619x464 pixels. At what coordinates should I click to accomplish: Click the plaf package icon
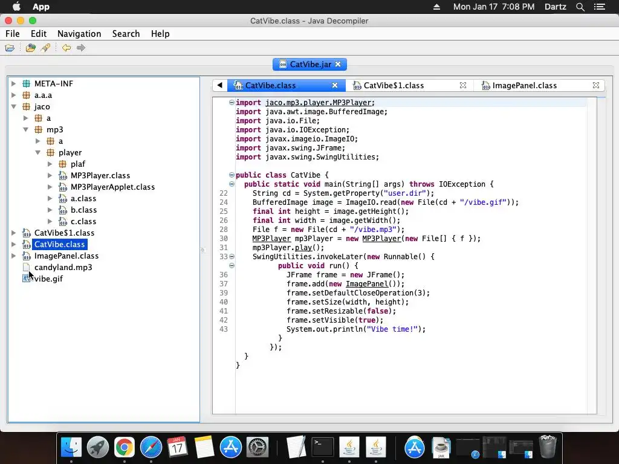(x=62, y=164)
